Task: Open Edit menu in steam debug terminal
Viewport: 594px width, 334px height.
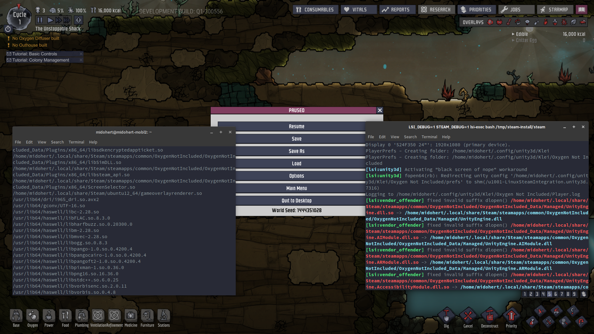Action: (382, 137)
